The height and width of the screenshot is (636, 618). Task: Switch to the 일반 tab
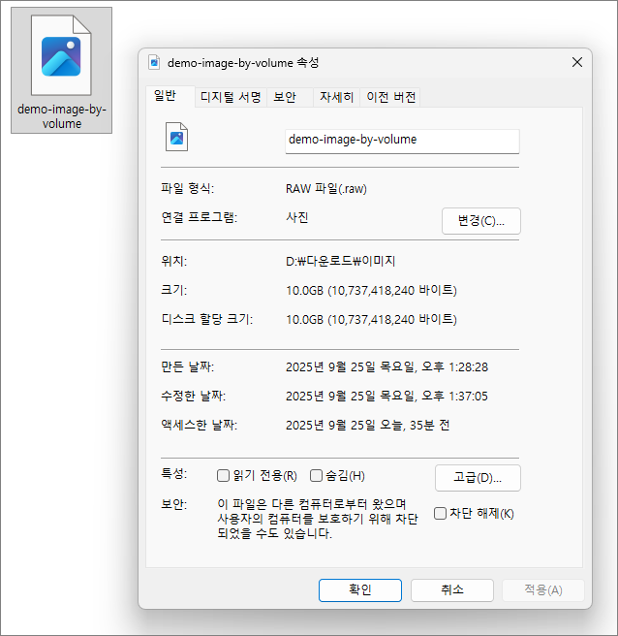tap(165, 96)
